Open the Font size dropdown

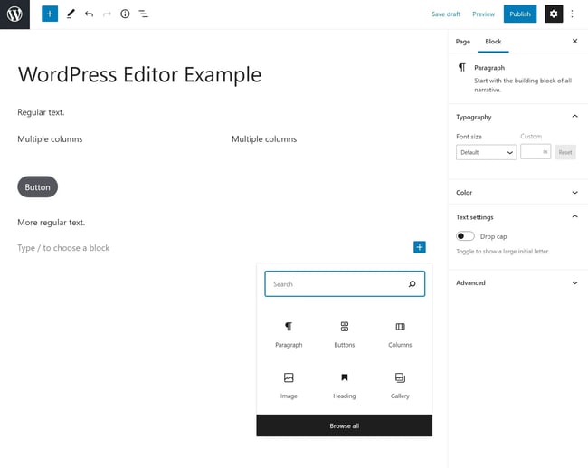coord(486,152)
